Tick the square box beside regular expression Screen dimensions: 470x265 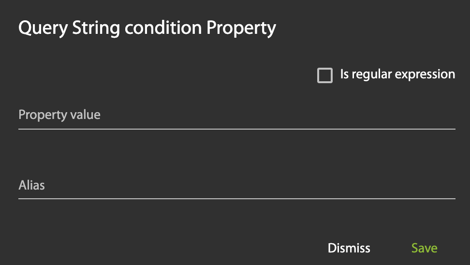[x=325, y=75]
